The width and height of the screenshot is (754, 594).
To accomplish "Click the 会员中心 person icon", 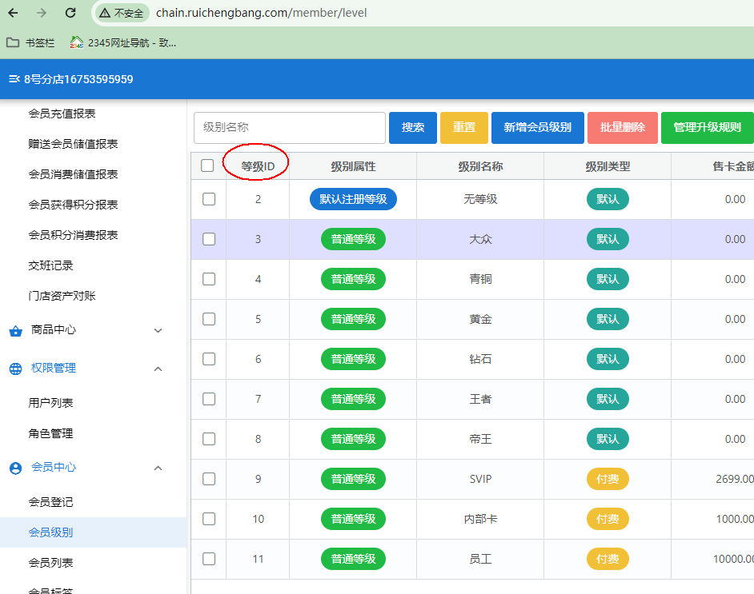I will 15,468.
